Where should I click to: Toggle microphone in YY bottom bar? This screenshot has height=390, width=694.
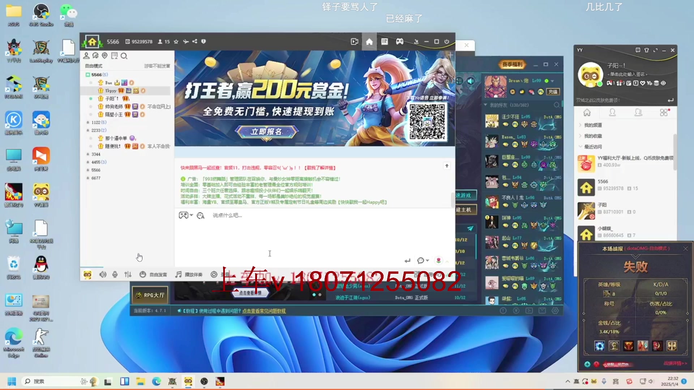[x=115, y=274]
